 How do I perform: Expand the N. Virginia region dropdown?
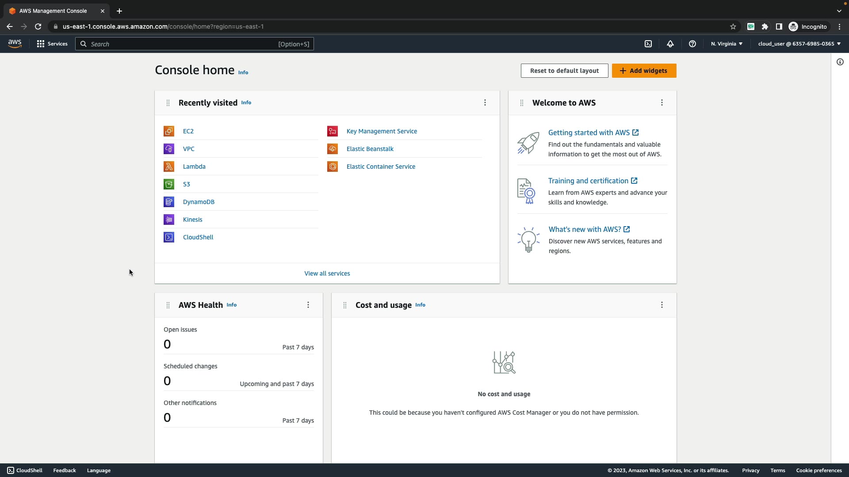727,44
